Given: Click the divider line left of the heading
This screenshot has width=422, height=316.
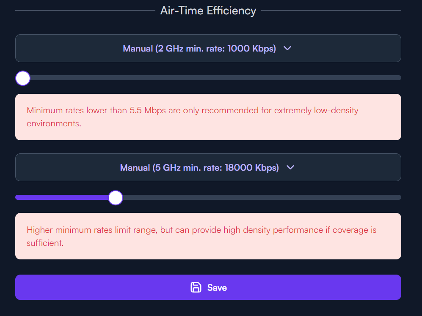Looking at the screenshot, I should (86, 10).
